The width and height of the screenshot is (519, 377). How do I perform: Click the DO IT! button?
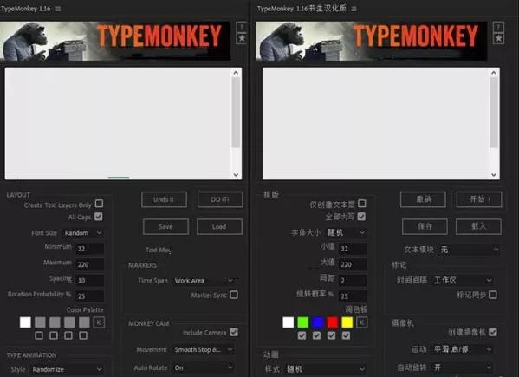coord(220,199)
